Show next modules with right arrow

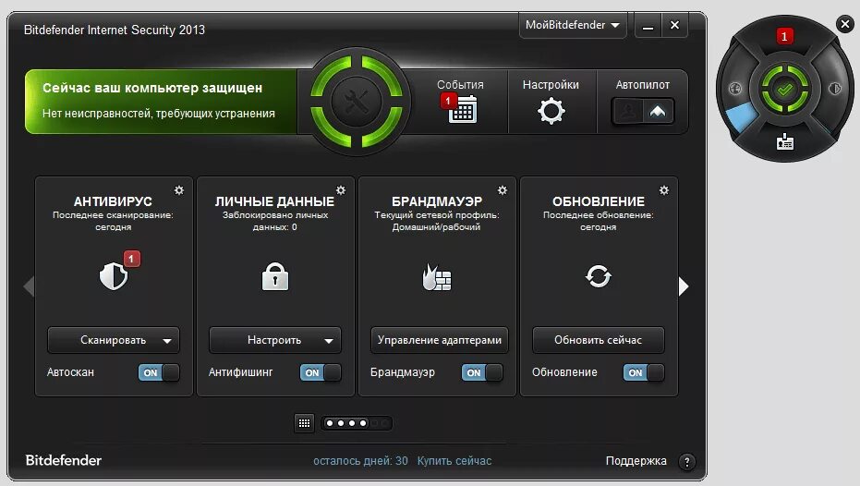click(x=684, y=286)
